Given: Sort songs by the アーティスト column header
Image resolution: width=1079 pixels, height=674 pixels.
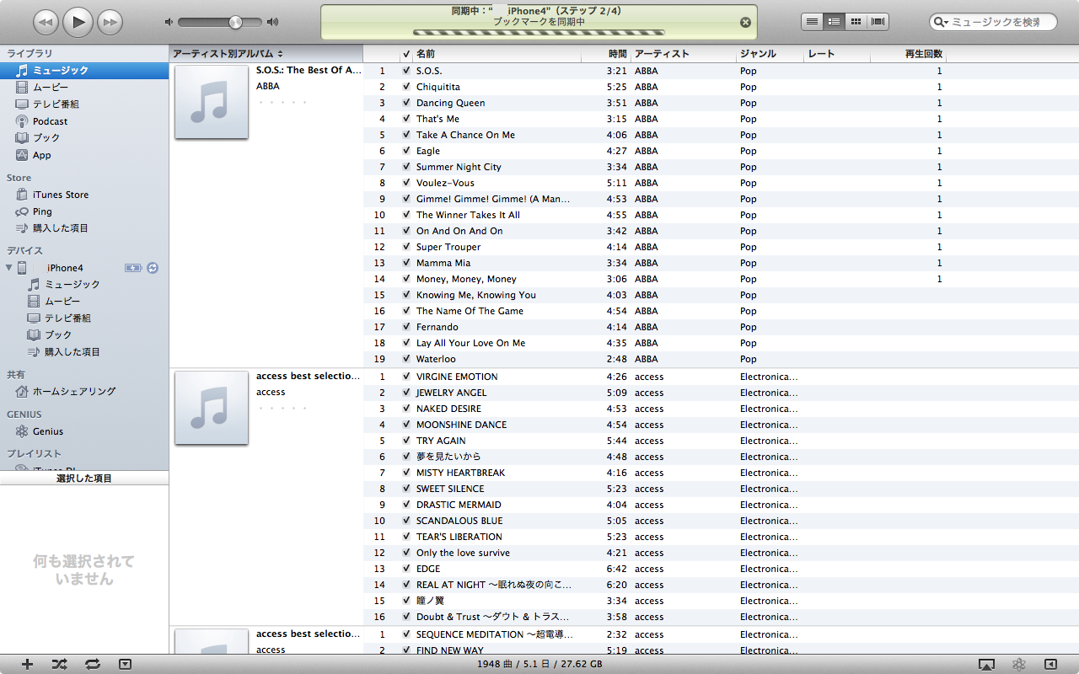Looking at the screenshot, I should click(x=683, y=54).
